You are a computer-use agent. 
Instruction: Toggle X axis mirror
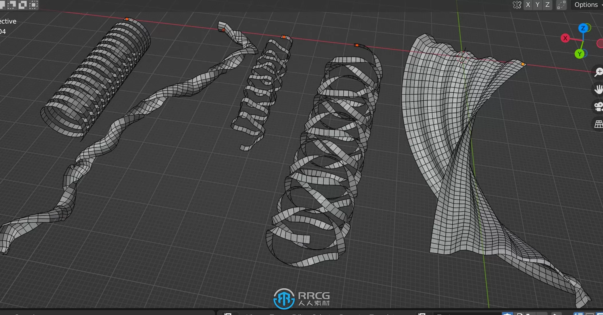click(x=528, y=5)
